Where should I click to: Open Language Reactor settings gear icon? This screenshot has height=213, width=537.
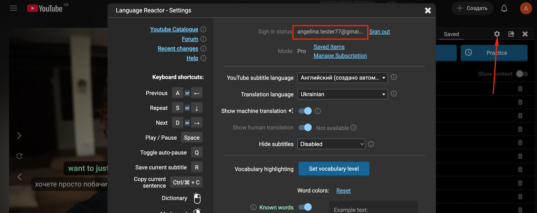(x=497, y=34)
